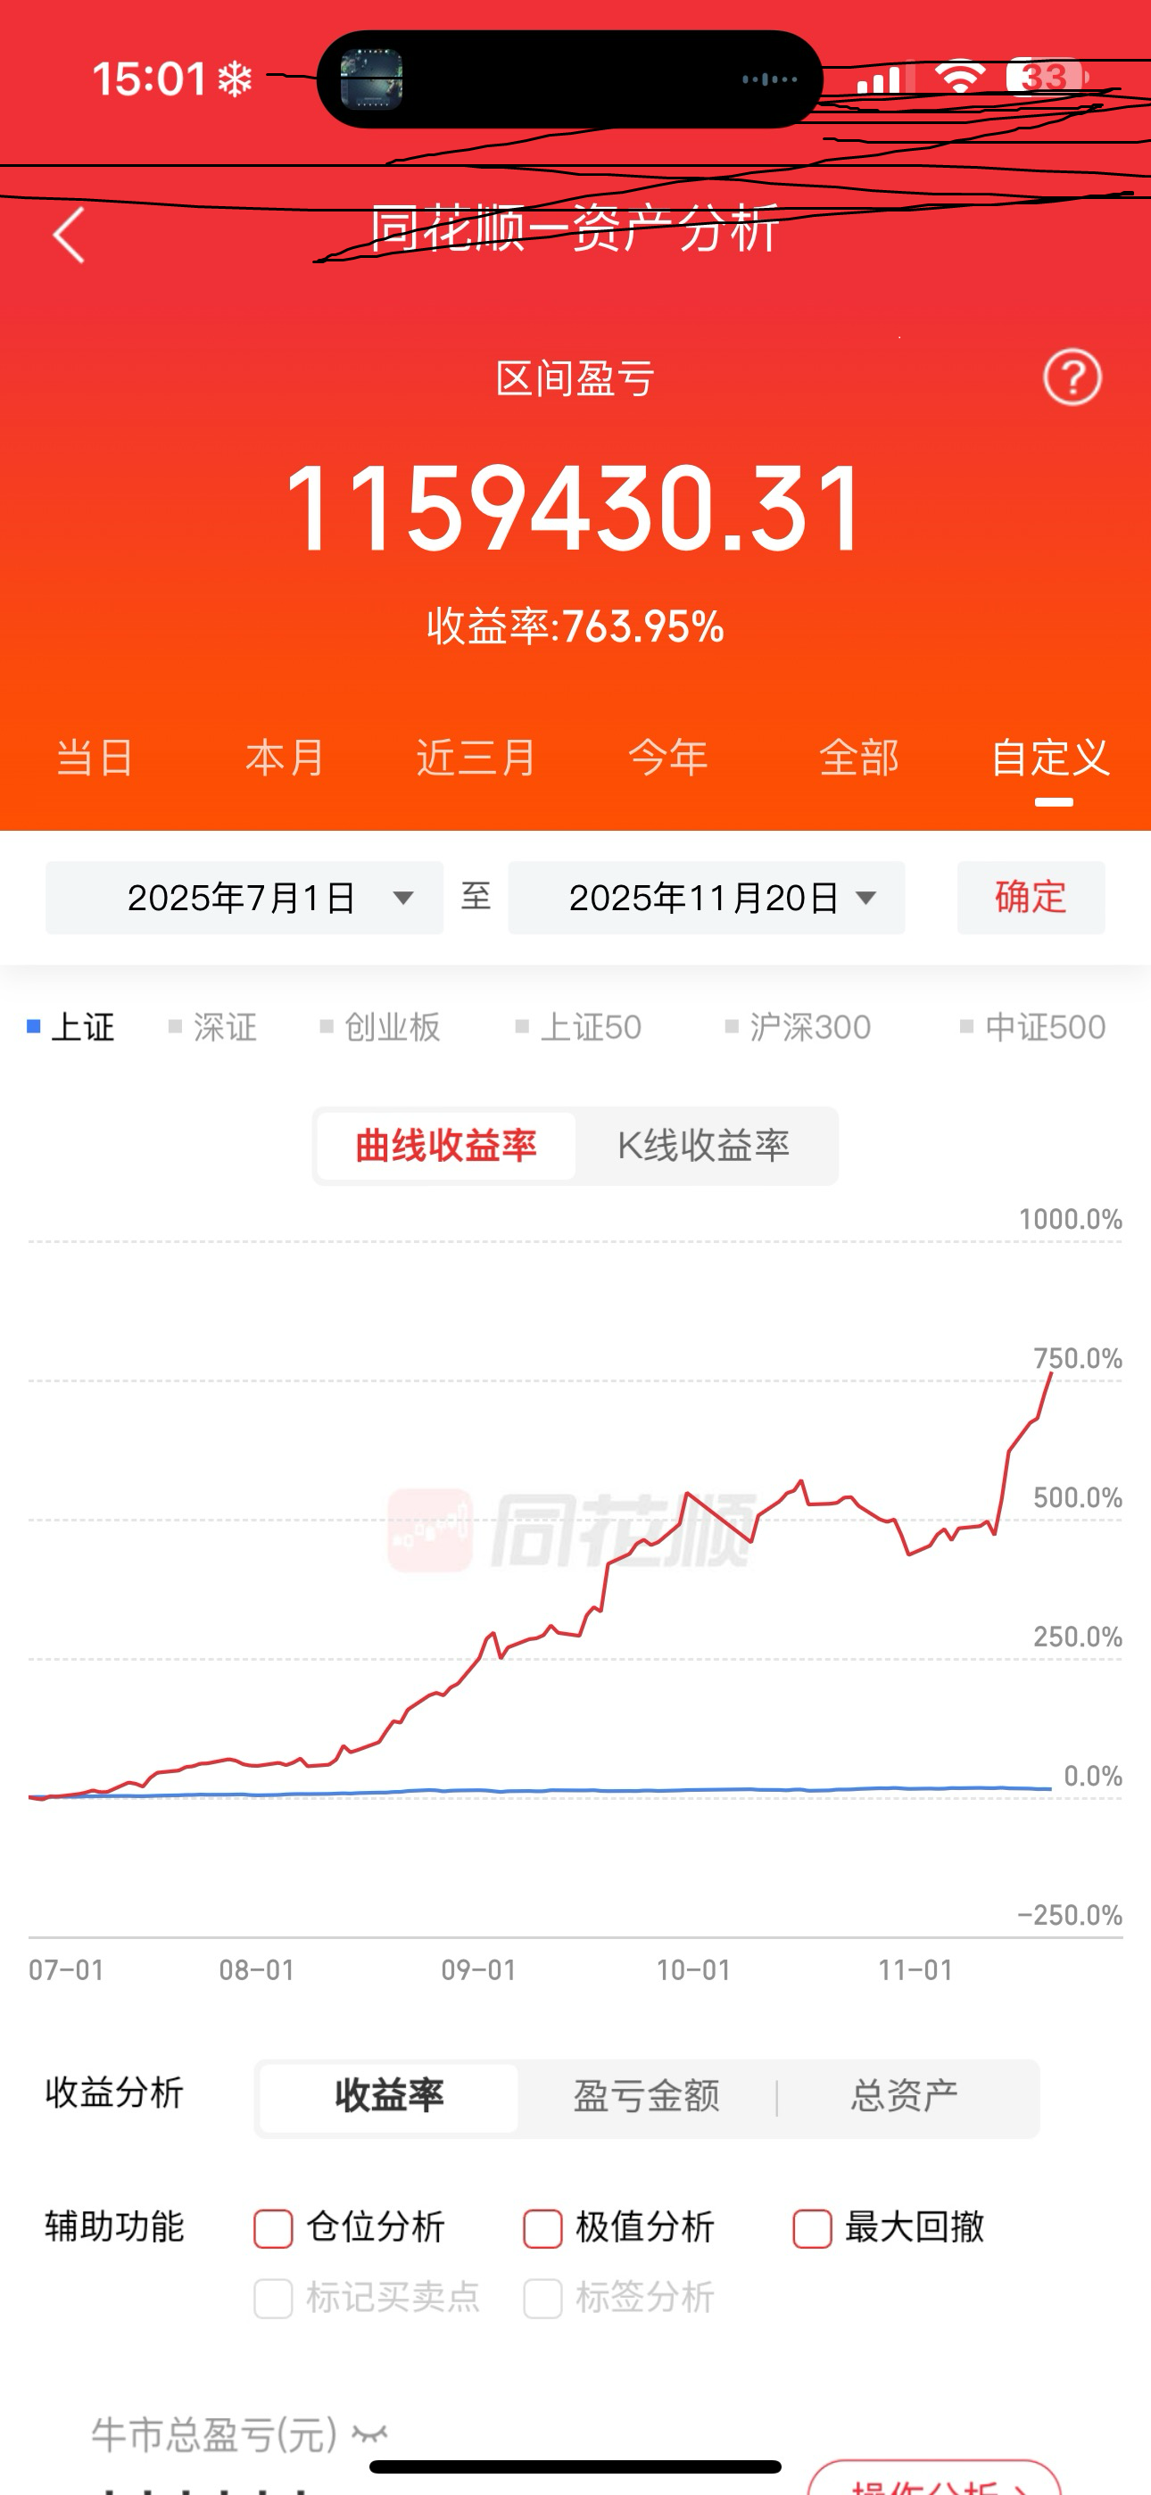Tap the hidden-eye icon beside 牛市总盈亏
The image size is (1151, 2495).
[369, 2433]
